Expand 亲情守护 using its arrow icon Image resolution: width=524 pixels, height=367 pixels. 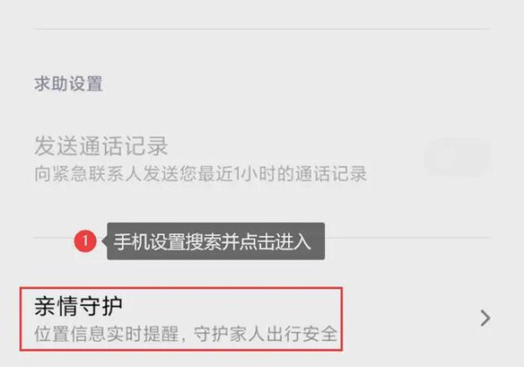(486, 318)
